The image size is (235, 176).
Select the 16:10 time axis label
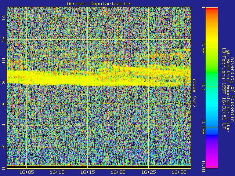[x=57, y=172]
